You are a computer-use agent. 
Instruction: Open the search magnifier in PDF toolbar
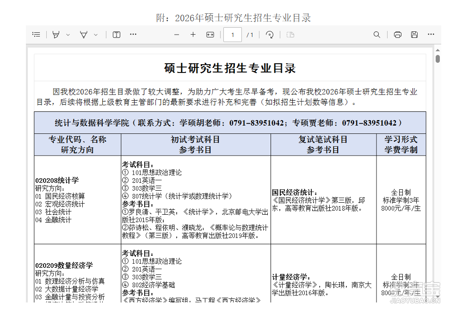(x=377, y=35)
